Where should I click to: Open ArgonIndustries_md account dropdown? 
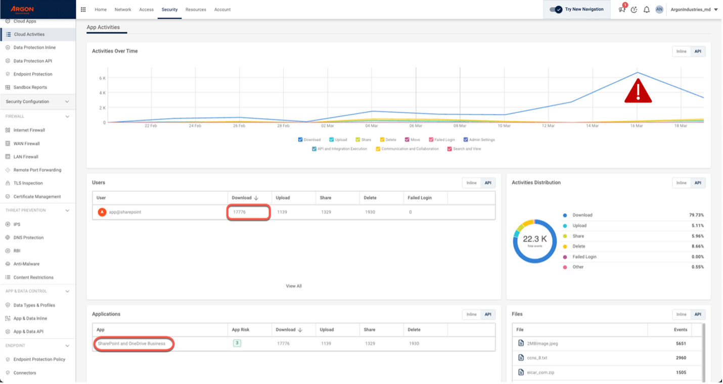[694, 10]
